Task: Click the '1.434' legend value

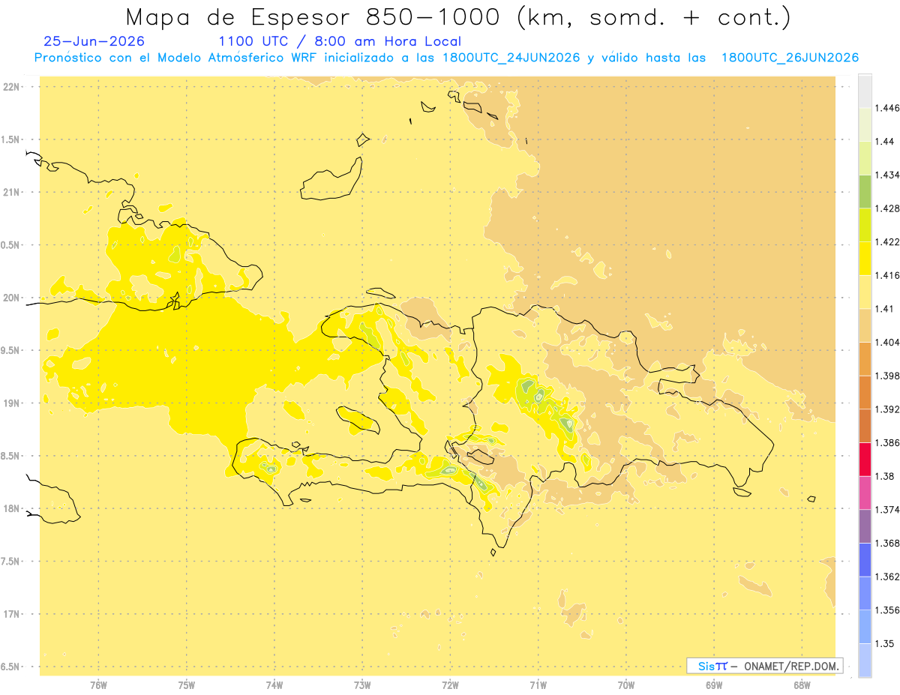Action: coord(887,175)
